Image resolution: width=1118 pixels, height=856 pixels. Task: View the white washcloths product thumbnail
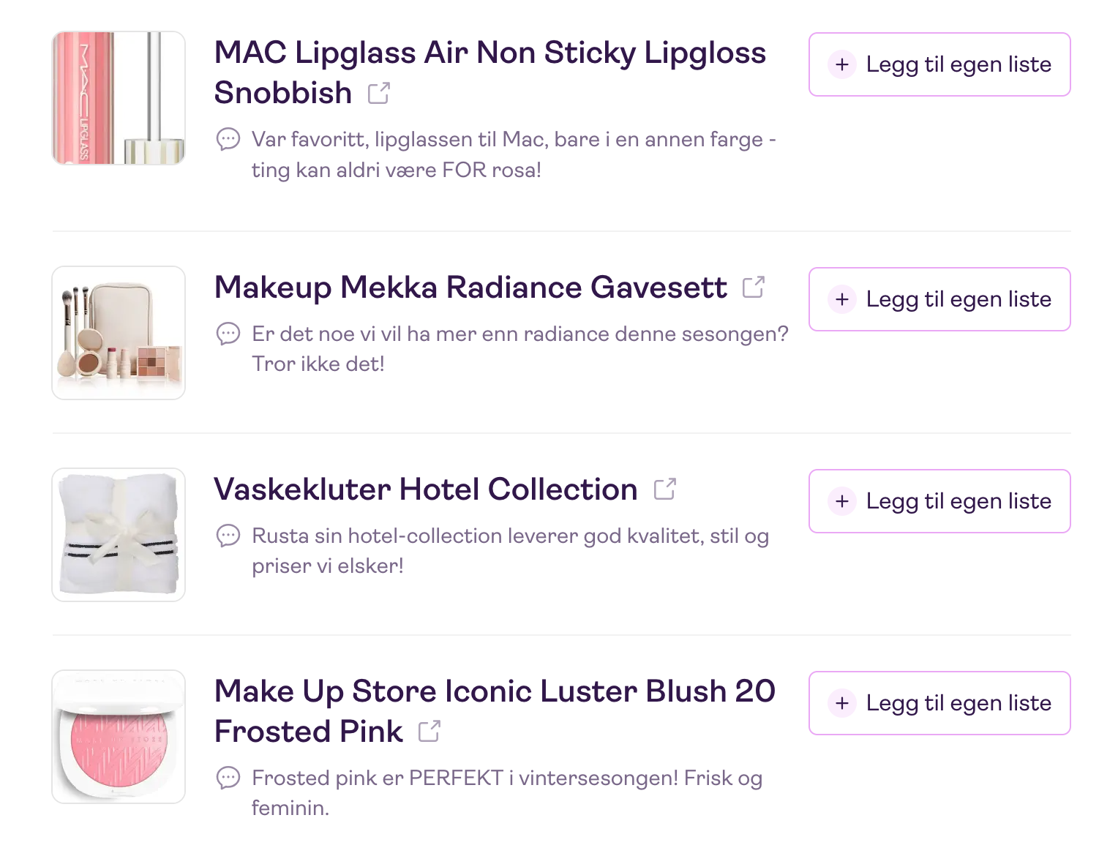pos(119,535)
